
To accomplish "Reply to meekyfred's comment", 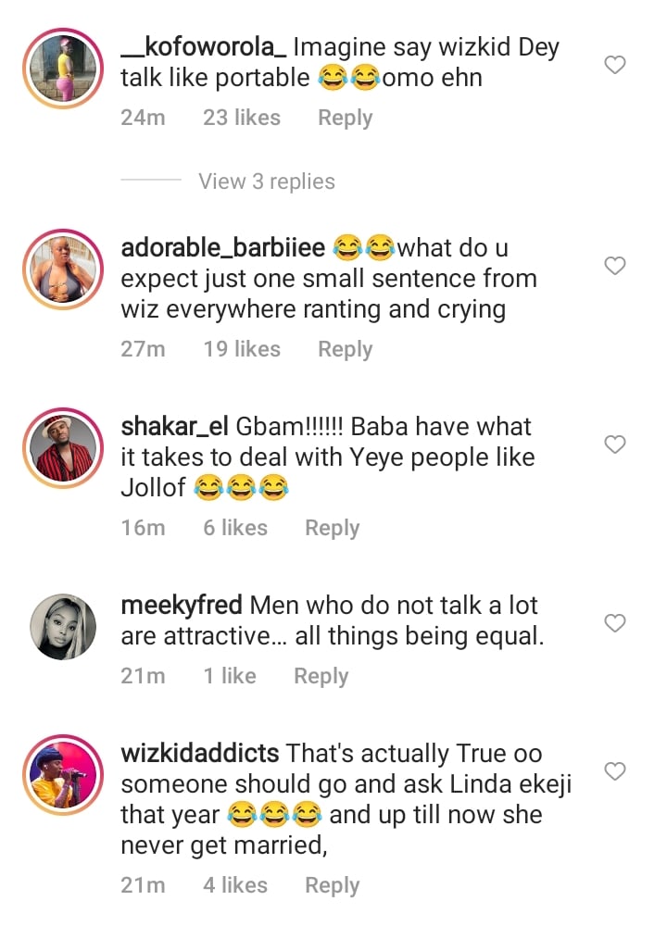I will coord(321,676).
